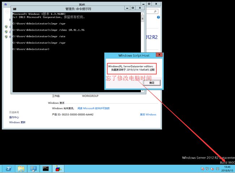Open the network status tray icon

click(x=207, y=169)
